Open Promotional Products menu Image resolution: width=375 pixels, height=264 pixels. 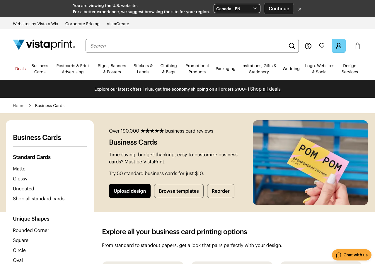click(197, 69)
